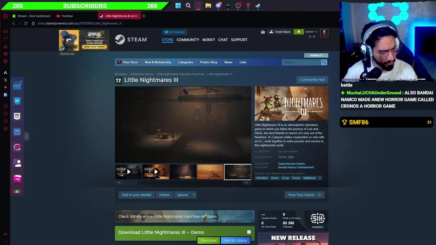This screenshot has width=436, height=245.
Task: Click the green up arrow sidebar icon
Action: tap(17, 192)
